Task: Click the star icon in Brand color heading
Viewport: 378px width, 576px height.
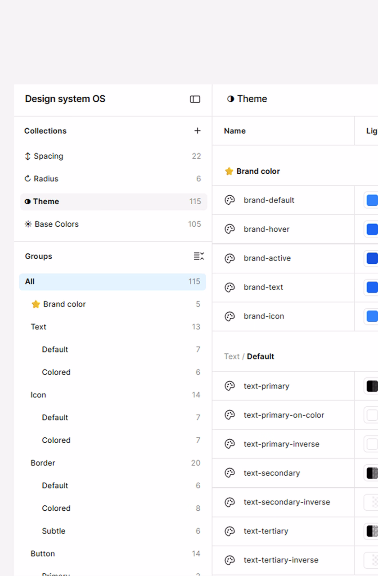Action: click(x=229, y=171)
